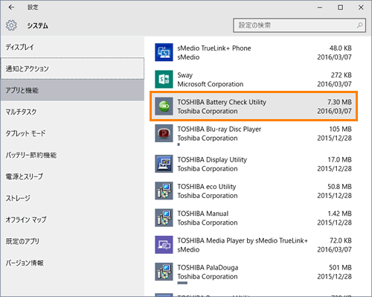The width and height of the screenshot is (372, 297).
Task: Click the TOSHIBA Blu-ray Disc Player icon
Action: [164, 133]
